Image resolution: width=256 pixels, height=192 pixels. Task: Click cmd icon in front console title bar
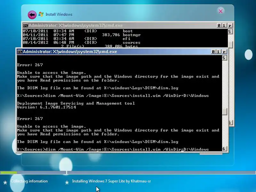point(20,52)
